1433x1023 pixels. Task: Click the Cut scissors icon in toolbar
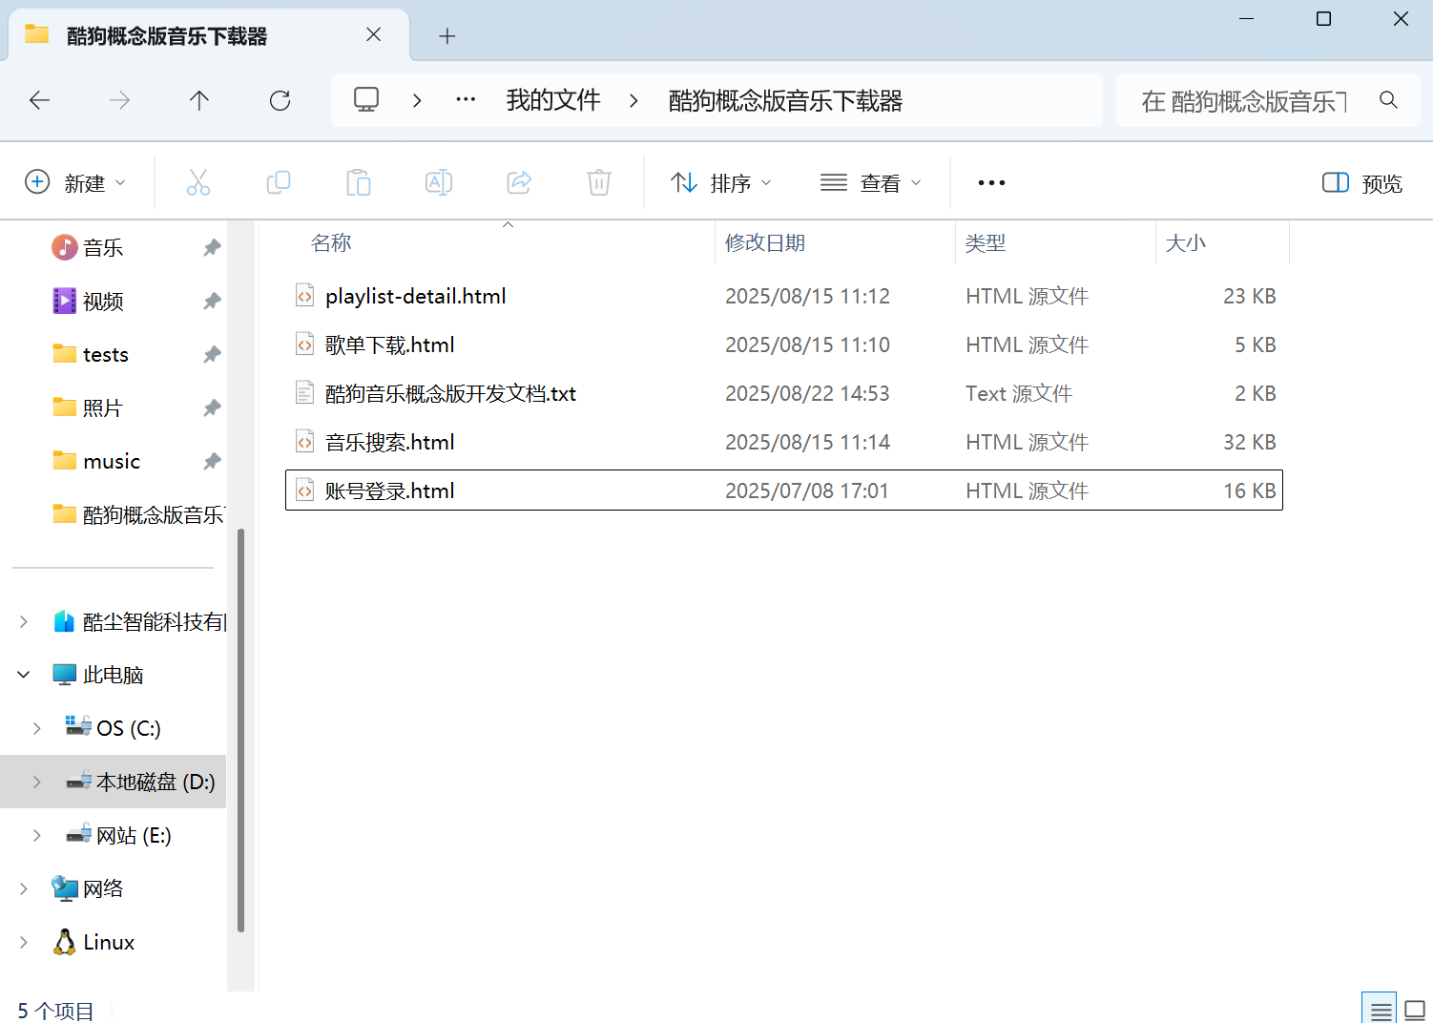[x=198, y=182]
